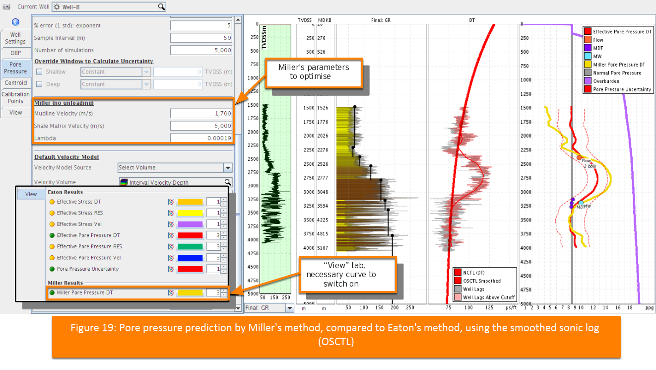Toggle Effective Stress DT visibility dot

coord(52,202)
